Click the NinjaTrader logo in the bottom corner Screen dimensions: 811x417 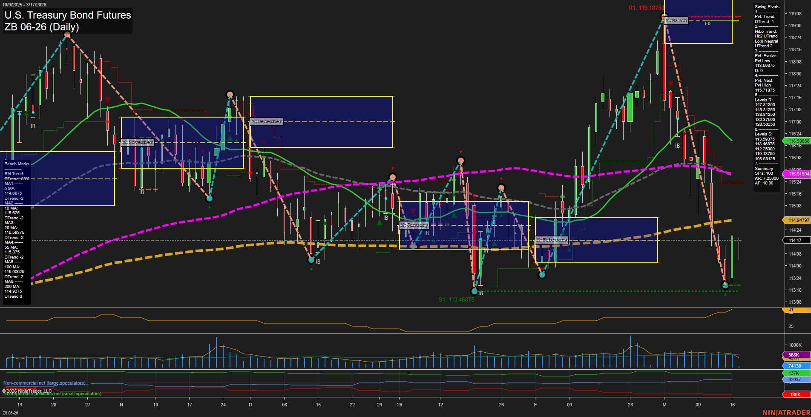[786, 412]
